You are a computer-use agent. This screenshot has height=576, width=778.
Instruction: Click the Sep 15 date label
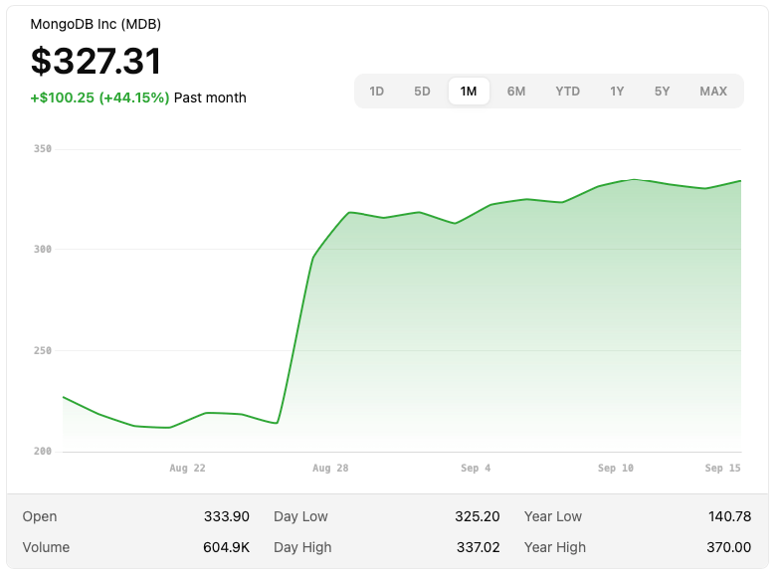(x=722, y=468)
